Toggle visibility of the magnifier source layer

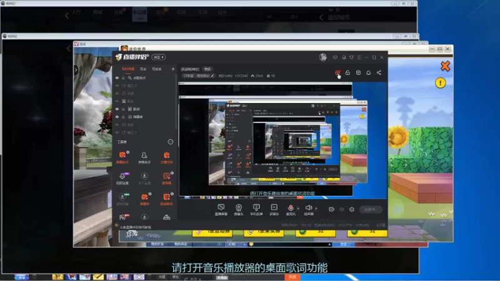click(117, 77)
